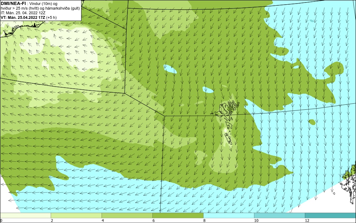Click the 8–10 m/s light cyan legend swatch
Viewport: 356px width, 223px height.
(x=229, y=216)
